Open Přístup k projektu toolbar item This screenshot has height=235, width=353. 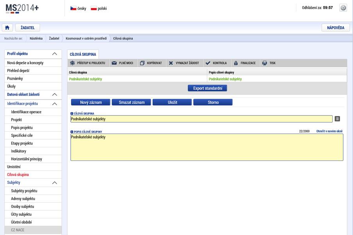87,63
